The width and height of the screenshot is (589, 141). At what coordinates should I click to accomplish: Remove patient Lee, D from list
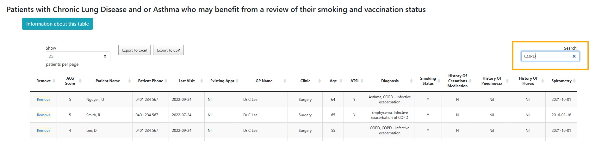click(44, 131)
